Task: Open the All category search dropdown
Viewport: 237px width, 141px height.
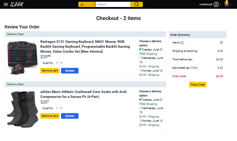Action: tap(87, 5)
